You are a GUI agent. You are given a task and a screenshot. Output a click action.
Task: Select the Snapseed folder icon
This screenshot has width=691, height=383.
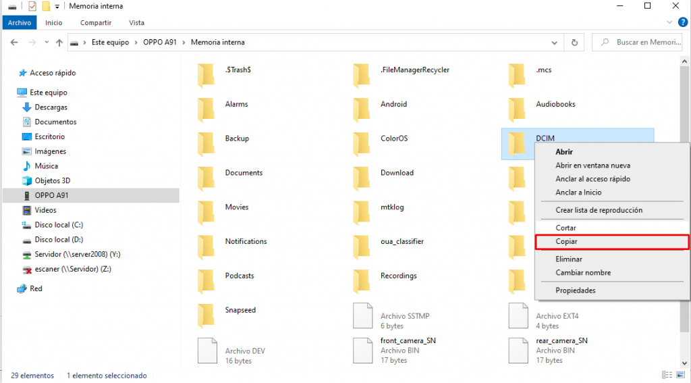206,314
